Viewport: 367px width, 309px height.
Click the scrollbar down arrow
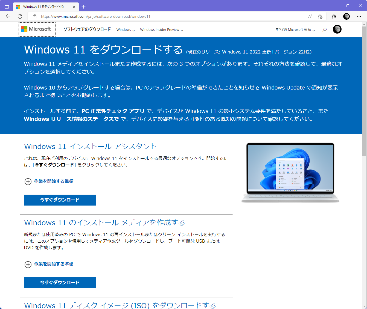tap(364, 306)
